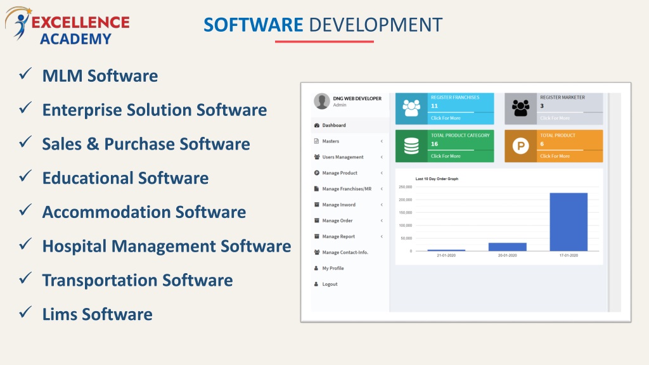The image size is (649, 365).
Task: Click 'Click For More' under Total Product
Action: coord(555,156)
